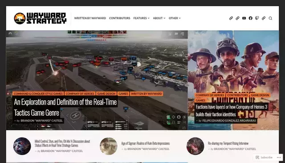Open Factions have layers Company of Heroes 3 article
Viewport: 285px width, 163px height.
click(x=232, y=110)
